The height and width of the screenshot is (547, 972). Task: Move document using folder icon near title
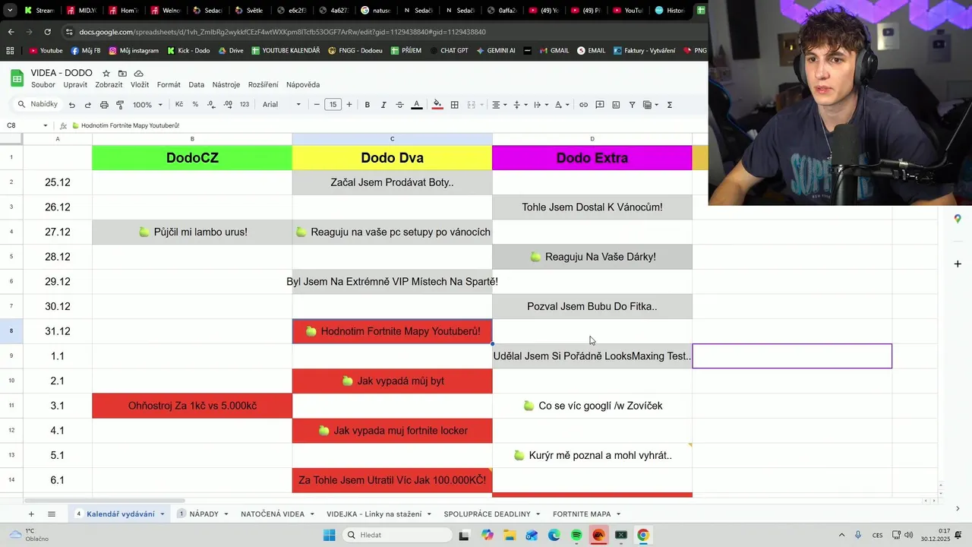(122, 73)
